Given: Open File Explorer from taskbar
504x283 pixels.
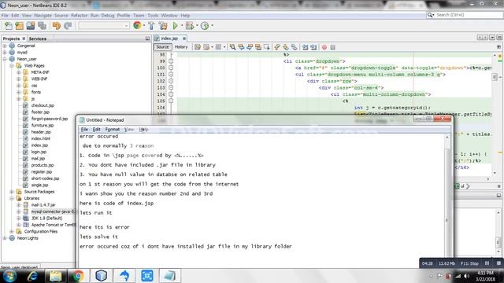Looking at the screenshot, I should (55, 276).
